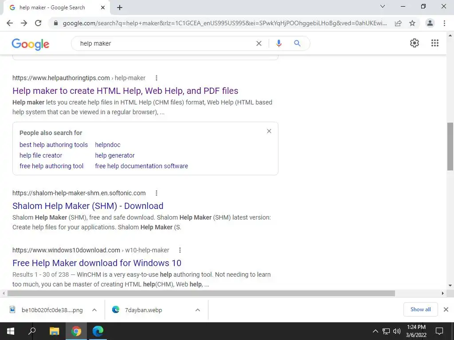Open File Explorer from the taskbar
454x340 pixels.
(x=54, y=331)
